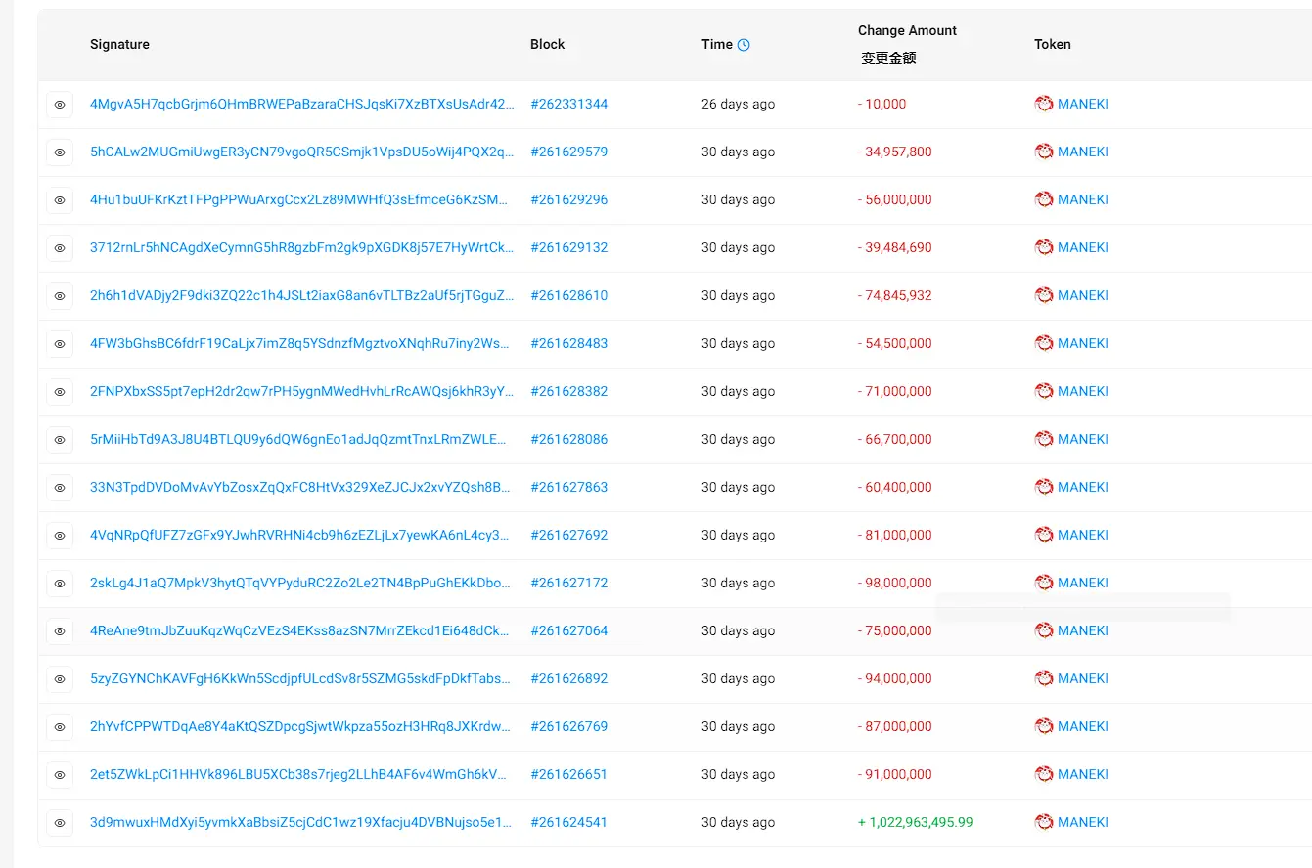
Task: Click the Block column header
Action: (x=548, y=44)
